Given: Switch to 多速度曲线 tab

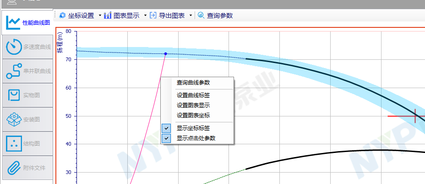Looking at the screenshot, I should tap(27, 47).
